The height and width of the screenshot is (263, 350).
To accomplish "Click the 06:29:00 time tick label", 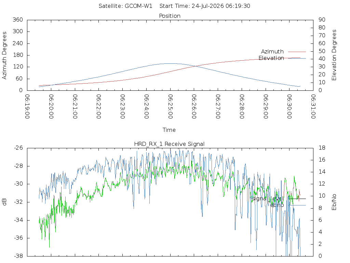I will 266,107.
